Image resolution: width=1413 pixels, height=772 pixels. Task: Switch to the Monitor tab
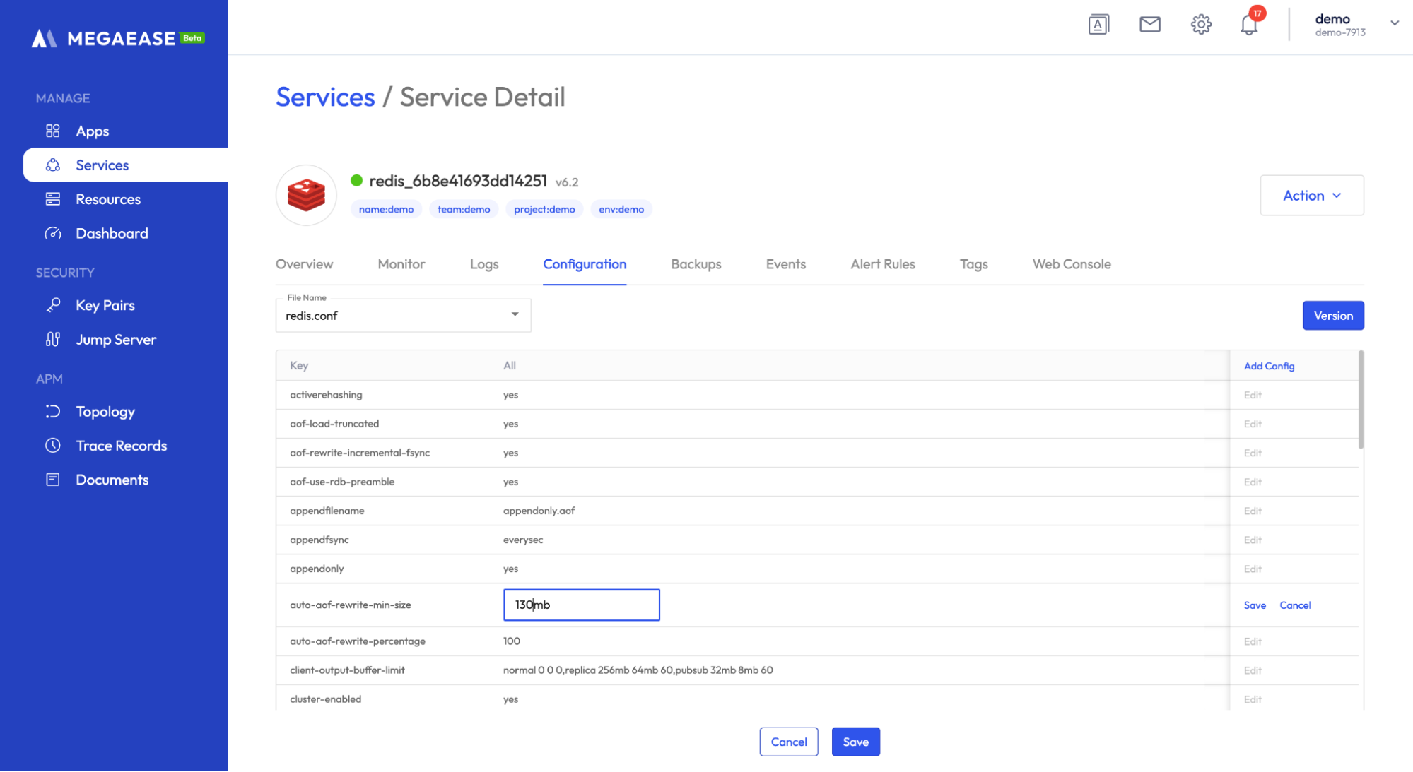(x=401, y=264)
